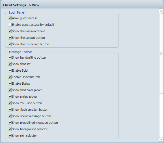
Task: Toggle Enable Underline tab checkbox
Action: point(10,77)
